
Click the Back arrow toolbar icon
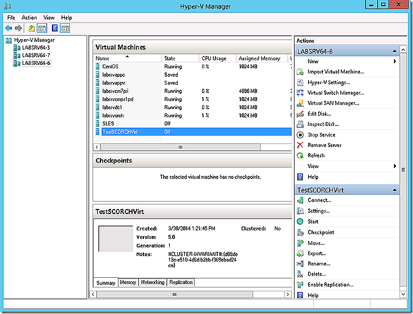pyautogui.click(x=8, y=28)
